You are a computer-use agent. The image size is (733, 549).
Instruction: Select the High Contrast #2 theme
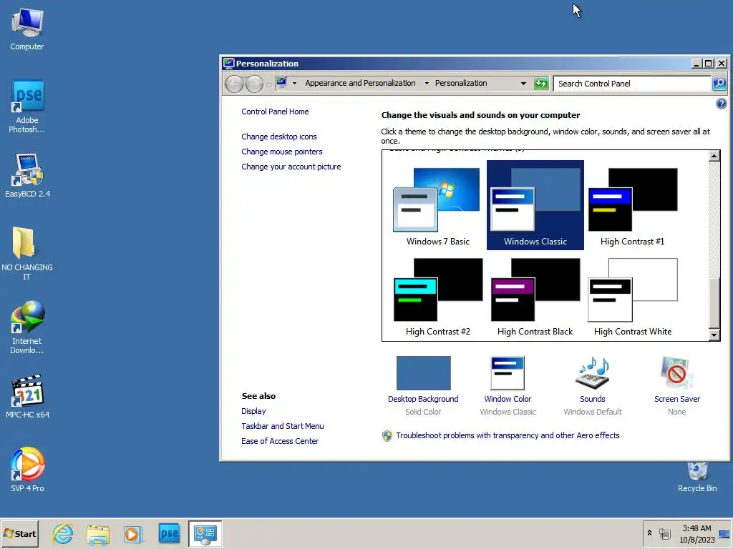click(438, 297)
